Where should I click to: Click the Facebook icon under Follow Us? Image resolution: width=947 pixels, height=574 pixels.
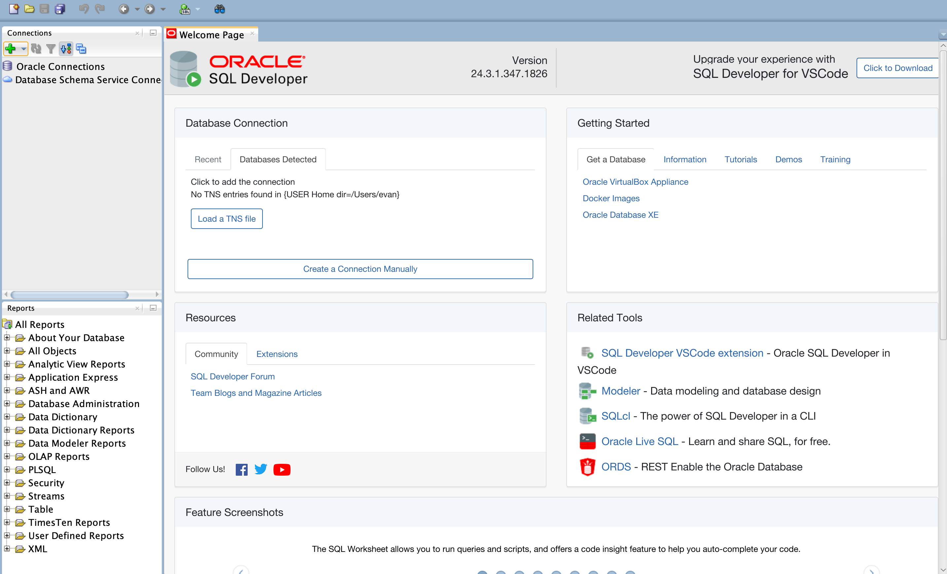(241, 469)
